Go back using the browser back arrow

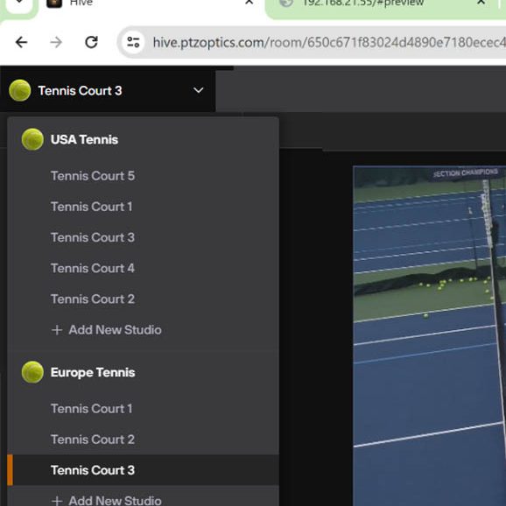(x=21, y=42)
